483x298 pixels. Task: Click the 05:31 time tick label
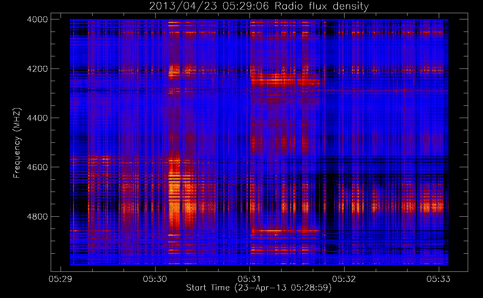point(250,279)
